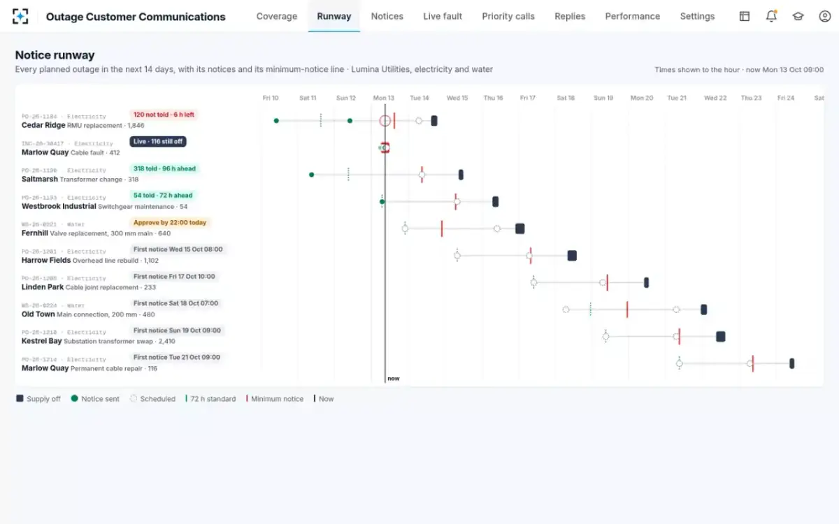Click Cedar Ridge red circle marker at now
839x524 pixels.
(x=385, y=121)
